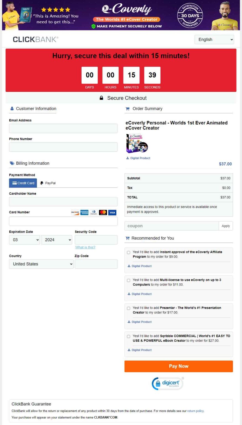Screen dimensions: 242x425
Task: Click the seconds countdown box
Action: pyautogui.click(x=152, y=75)
